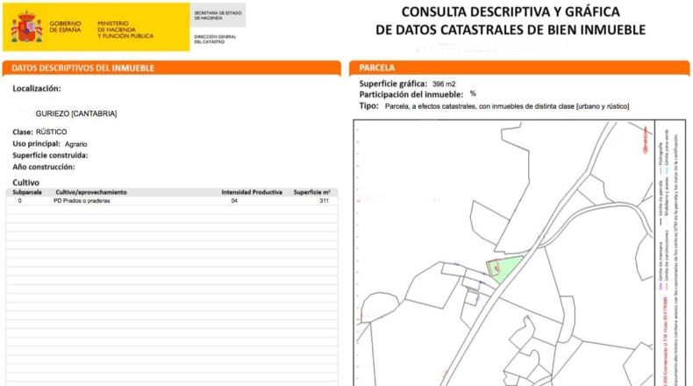Viewport: 693px width, 386px height.
Task: Click 'MINISTERIO DE HACIENDA Y FUNCIÓN PÚBLICA' text
Action: 125,30
